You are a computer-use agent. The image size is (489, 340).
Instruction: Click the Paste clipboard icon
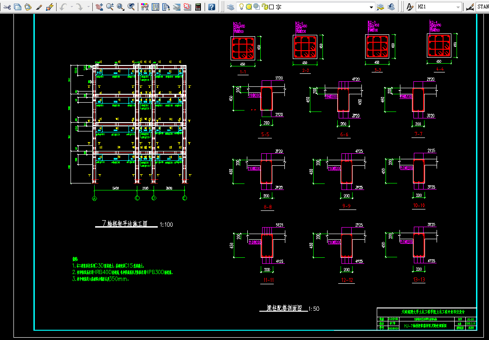(x=28, y=7)
